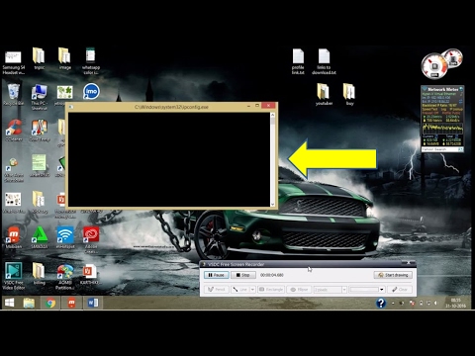This screenshot has height=356, width=475.
Task: Click the Clear drawing button
Action: tap(400, 289)
